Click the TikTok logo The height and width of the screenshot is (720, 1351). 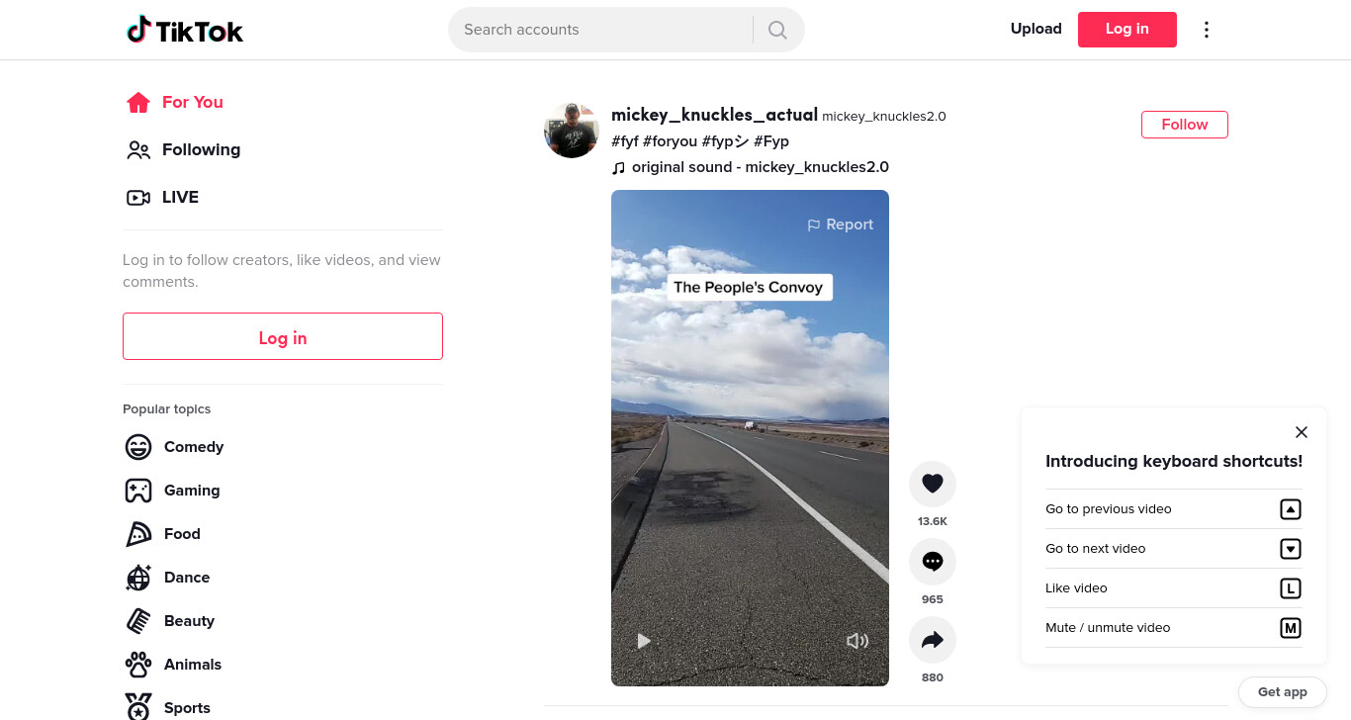185,30
